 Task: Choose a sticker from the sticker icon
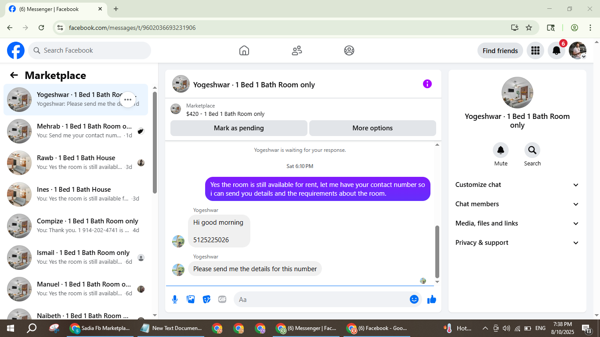pos(206,299)
